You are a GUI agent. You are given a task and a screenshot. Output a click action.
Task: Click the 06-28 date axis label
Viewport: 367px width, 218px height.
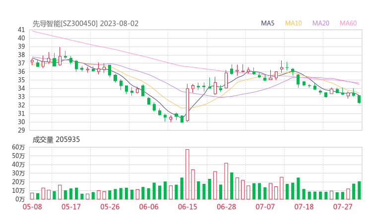(226, 207)
